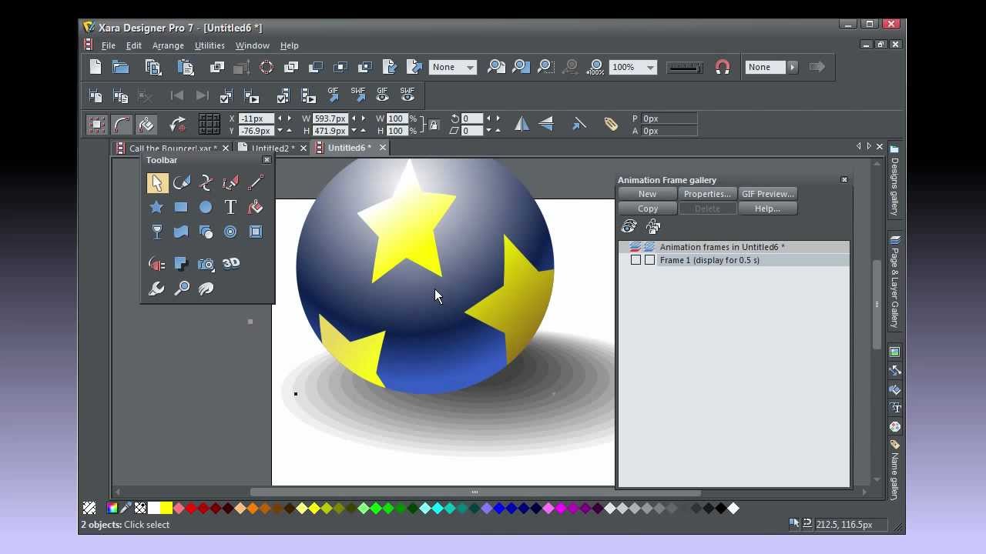This screenshot has height=554, width=986.
Task: Pick the yellow color swatch
Action: (x=166, y=508)
